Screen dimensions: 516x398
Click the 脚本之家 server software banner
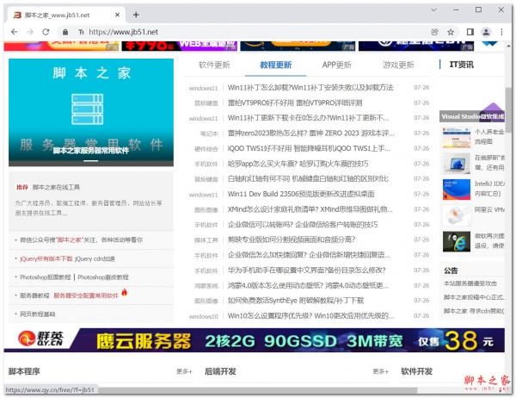(91, 112)
